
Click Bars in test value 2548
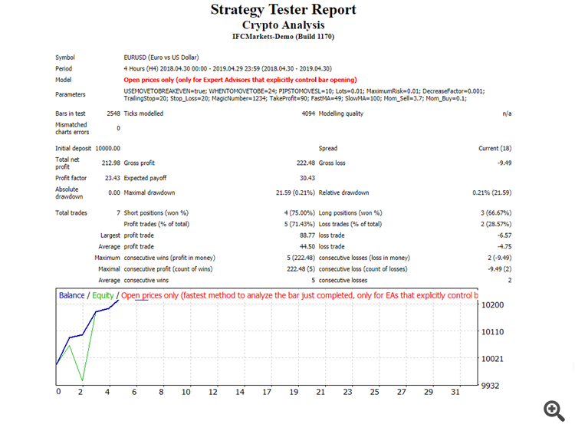pos(113,114)
